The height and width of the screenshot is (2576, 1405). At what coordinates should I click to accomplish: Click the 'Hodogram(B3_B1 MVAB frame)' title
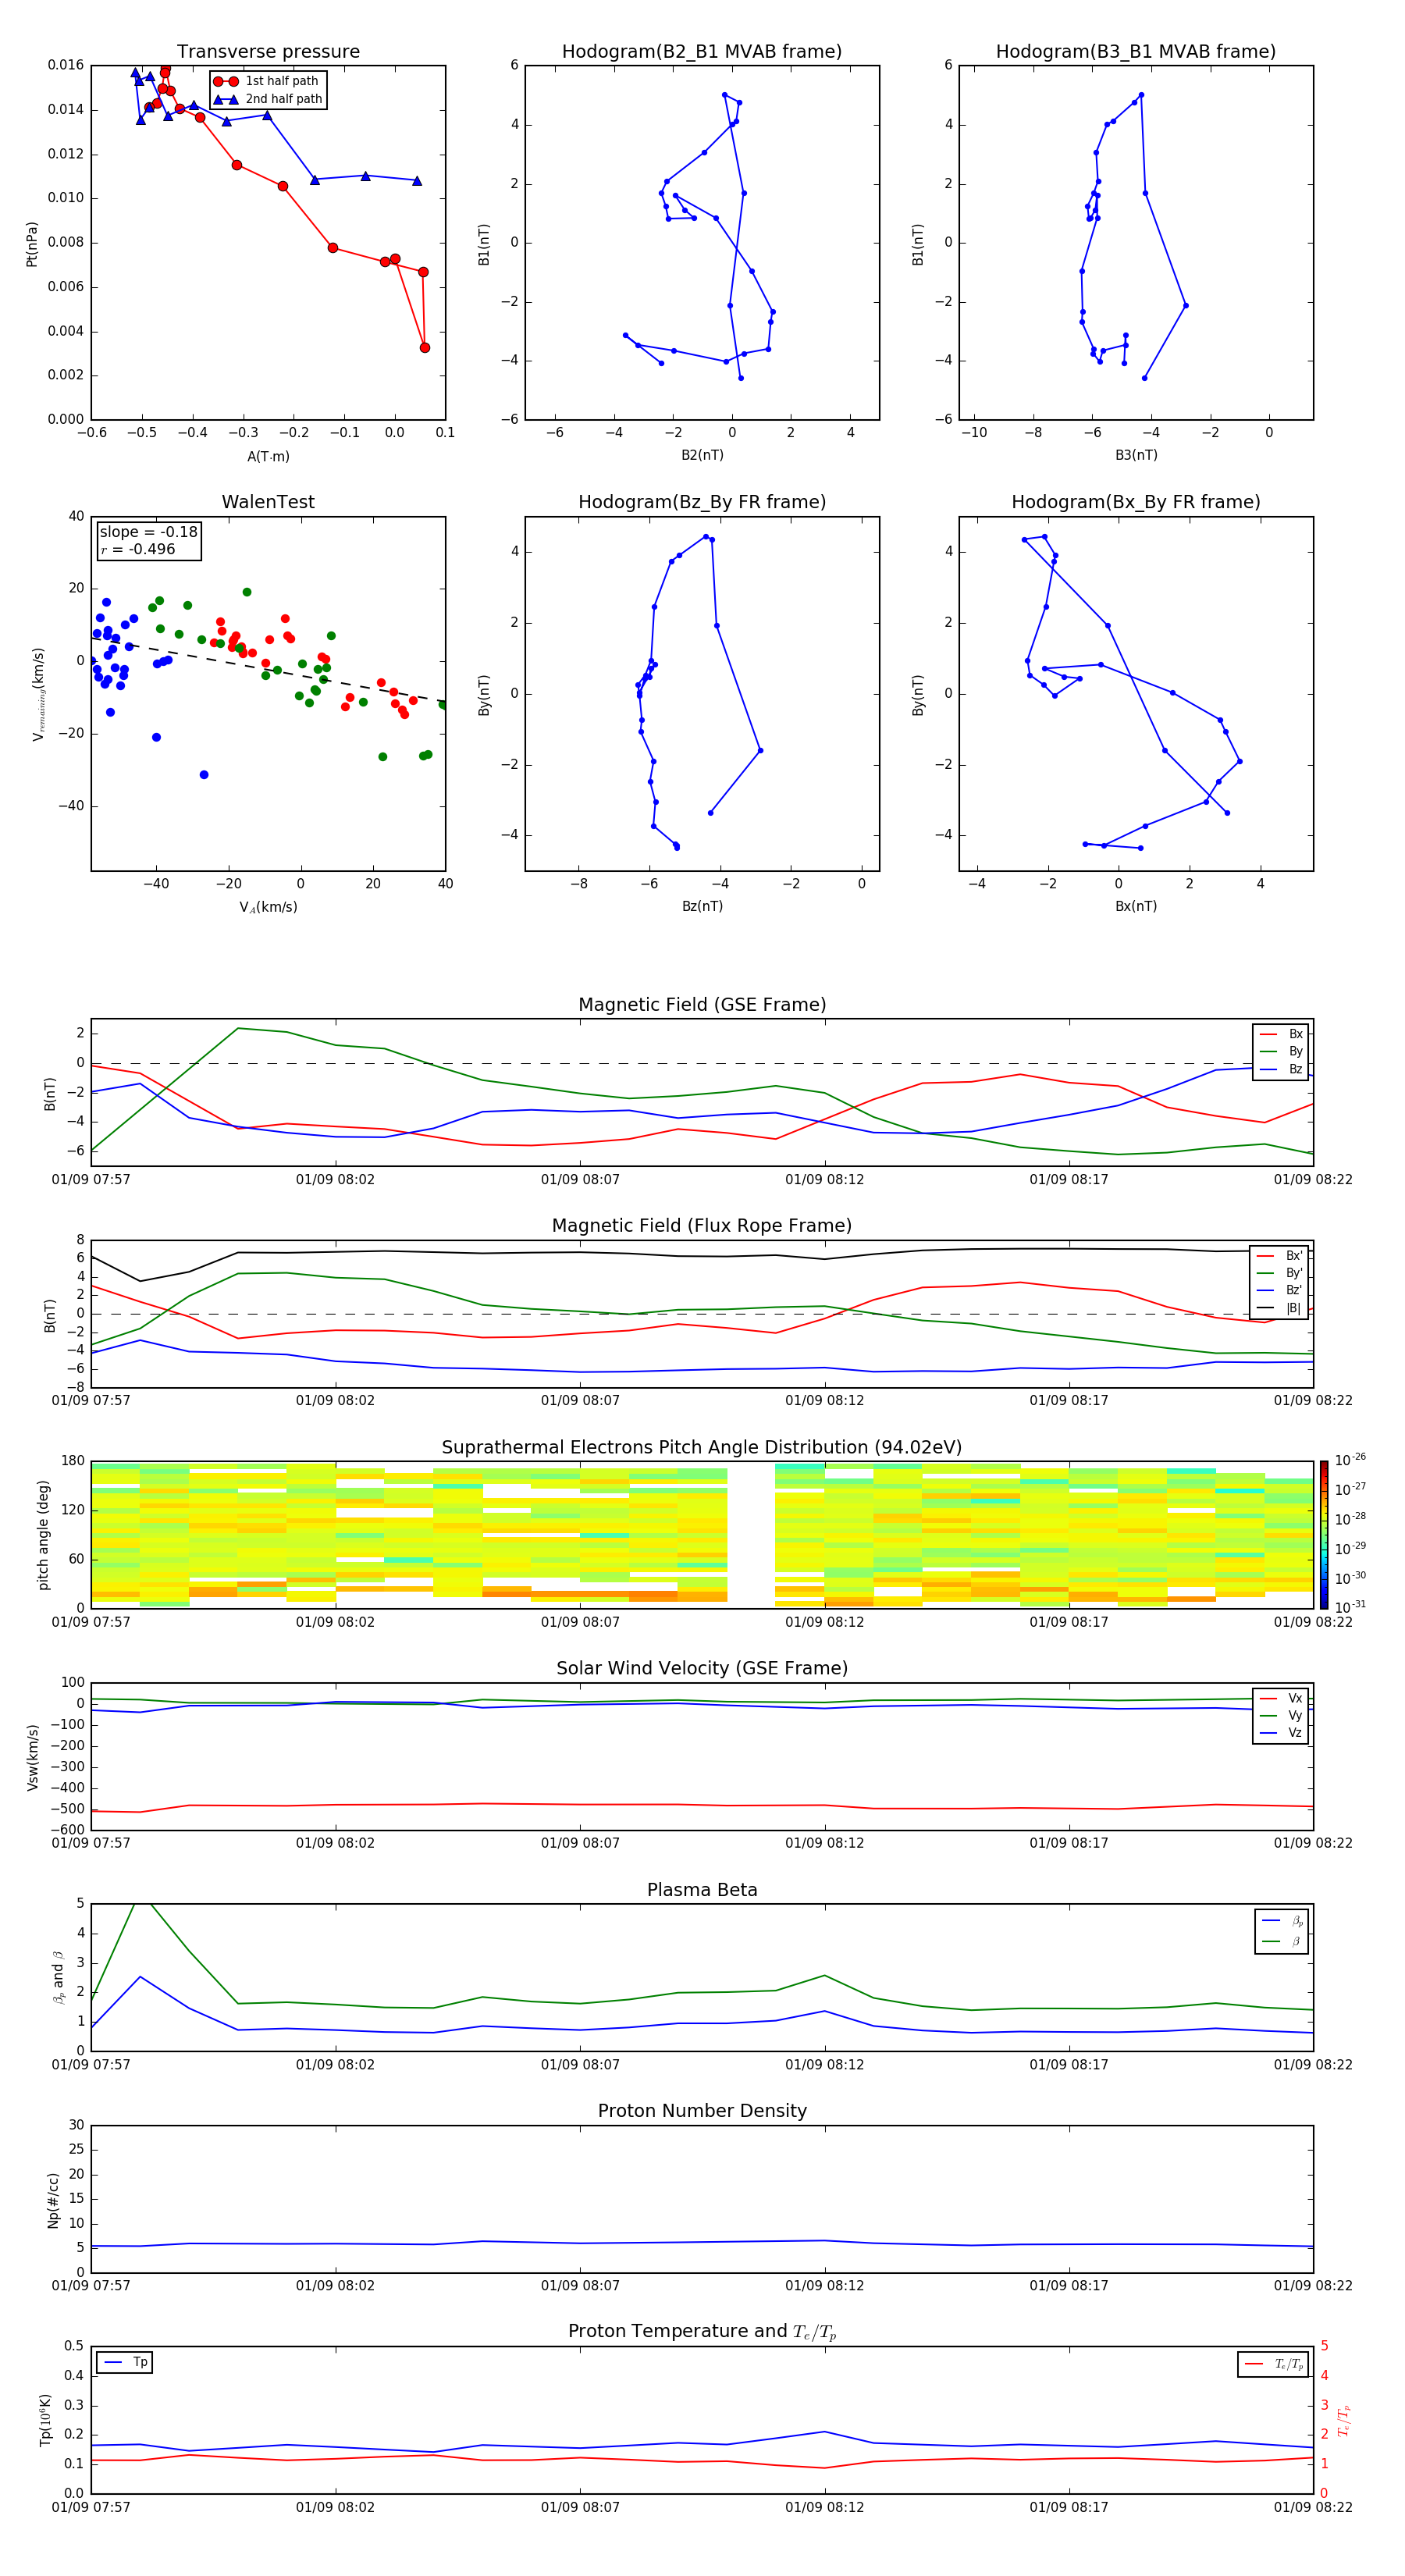pos(1136,52)
